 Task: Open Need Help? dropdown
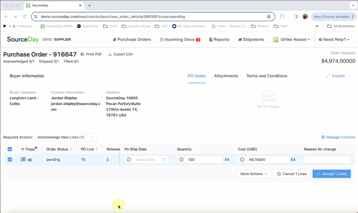pos(334,39)
